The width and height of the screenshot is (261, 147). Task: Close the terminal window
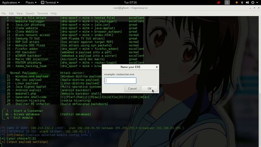pyautogui.click(x=259, y=8)
